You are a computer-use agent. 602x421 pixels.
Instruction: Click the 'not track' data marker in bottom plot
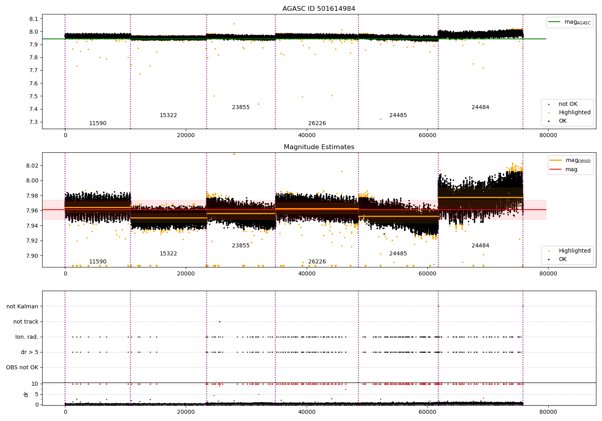[x=220, y=322]
